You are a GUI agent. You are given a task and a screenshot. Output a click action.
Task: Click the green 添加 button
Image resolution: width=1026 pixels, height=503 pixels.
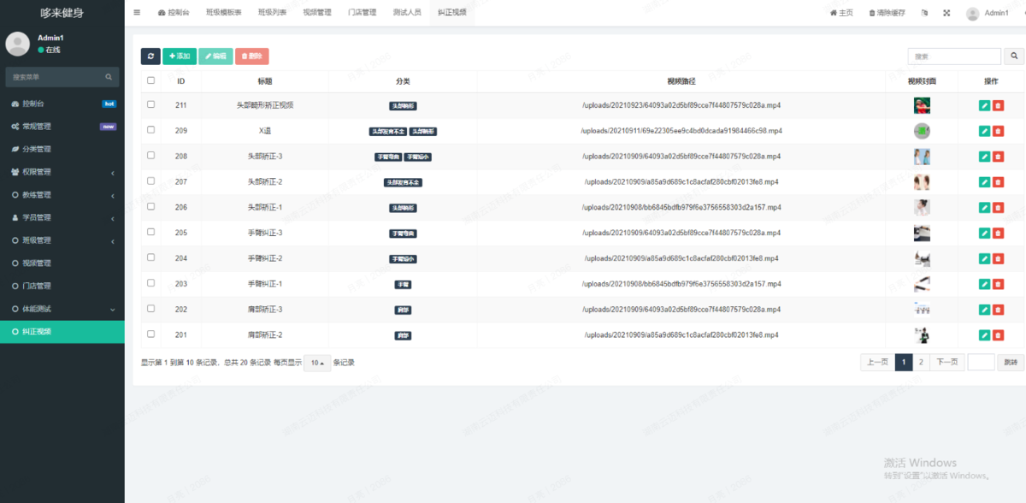tap(180, 56)
